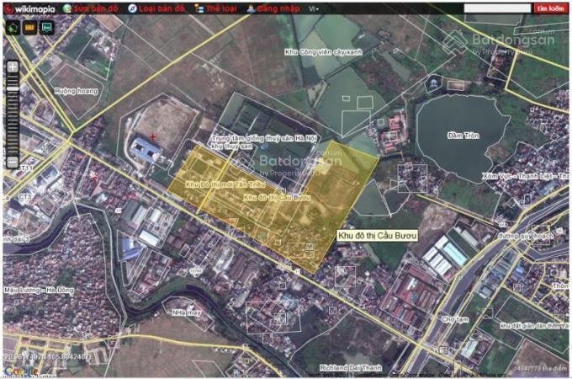Select the Đầm Tròn lake label
The image size is (572, 379).
click(463, 136)
